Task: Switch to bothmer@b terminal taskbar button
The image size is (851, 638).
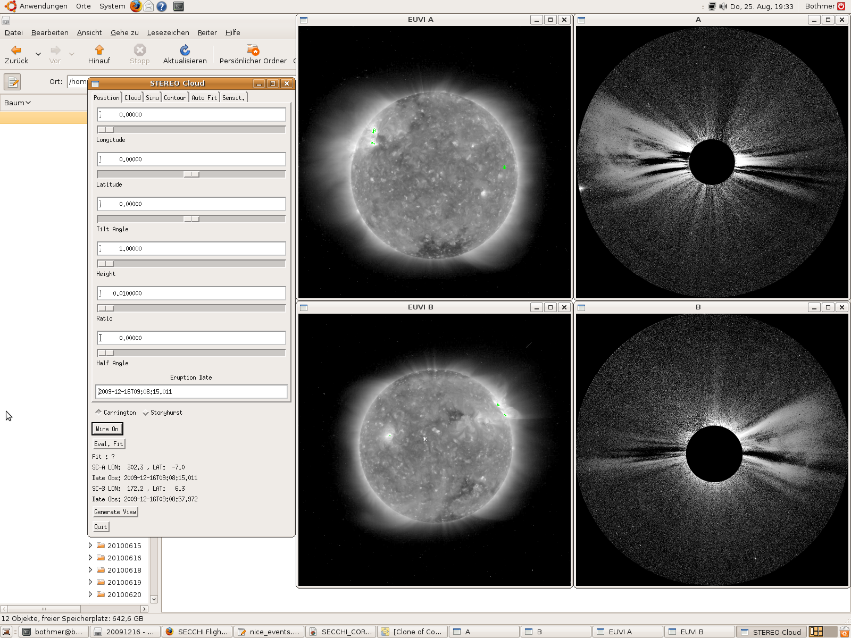Action: tap(53, 632)
